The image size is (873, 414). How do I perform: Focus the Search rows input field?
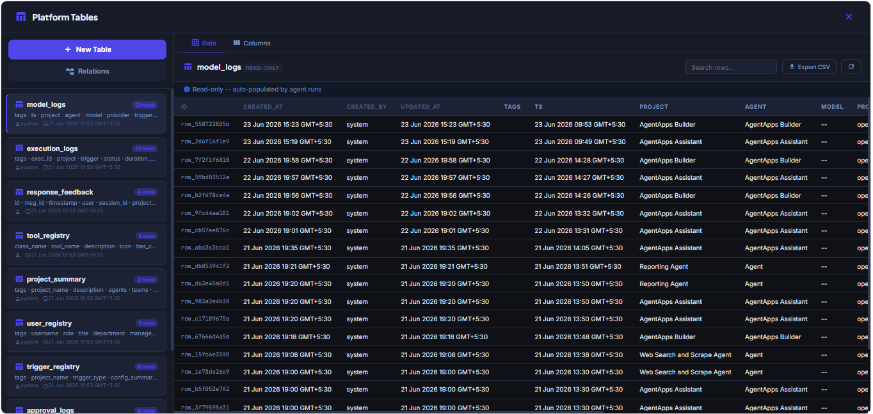click(730, 67)
